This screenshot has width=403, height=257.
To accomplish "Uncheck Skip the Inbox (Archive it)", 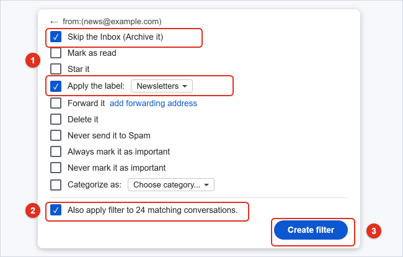I will click(x=56, y=37).
